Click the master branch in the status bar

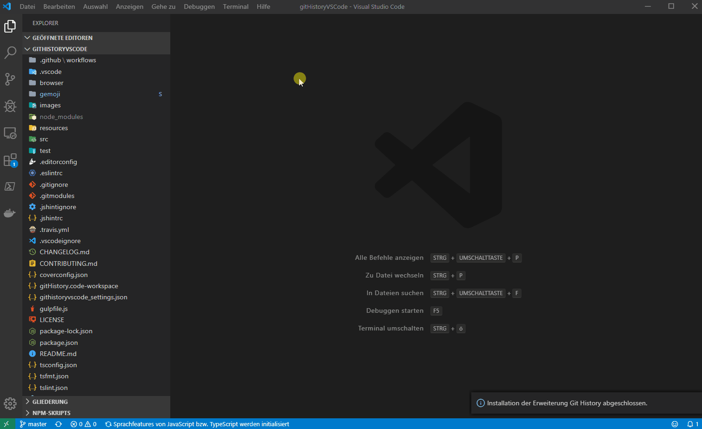point(33,423)
